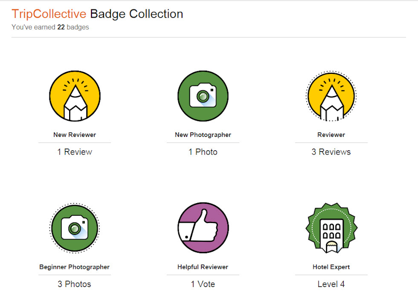The height and width of the screenshot is (302, 418).
Task: Select the "New Photographer" badge title
Action: [203, 135]
